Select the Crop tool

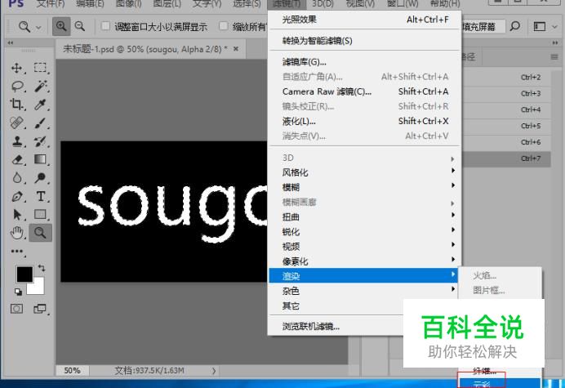[x=16, y=105]
